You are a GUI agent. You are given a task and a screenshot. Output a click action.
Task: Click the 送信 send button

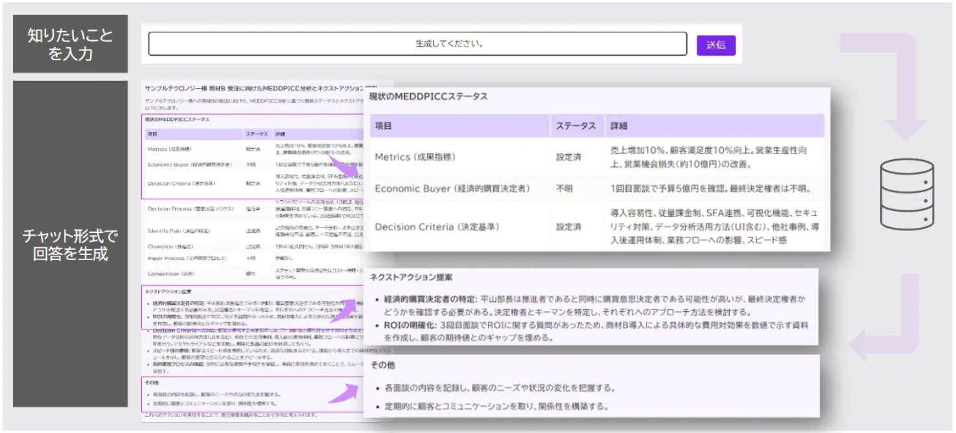click(x=716, y=45)
